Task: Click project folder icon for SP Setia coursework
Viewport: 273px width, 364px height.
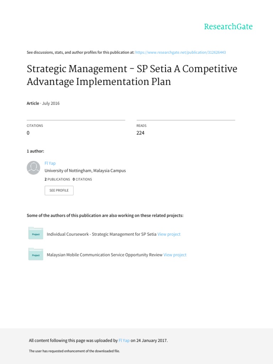Action: point(36,233)
